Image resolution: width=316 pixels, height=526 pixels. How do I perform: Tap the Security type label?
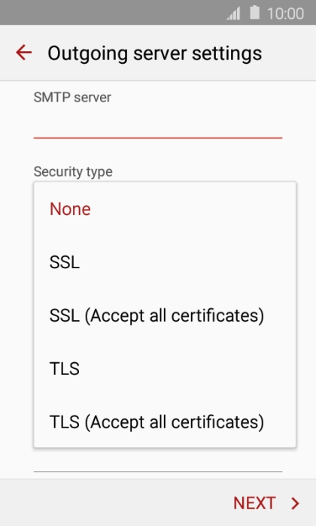tap(73, 172)
